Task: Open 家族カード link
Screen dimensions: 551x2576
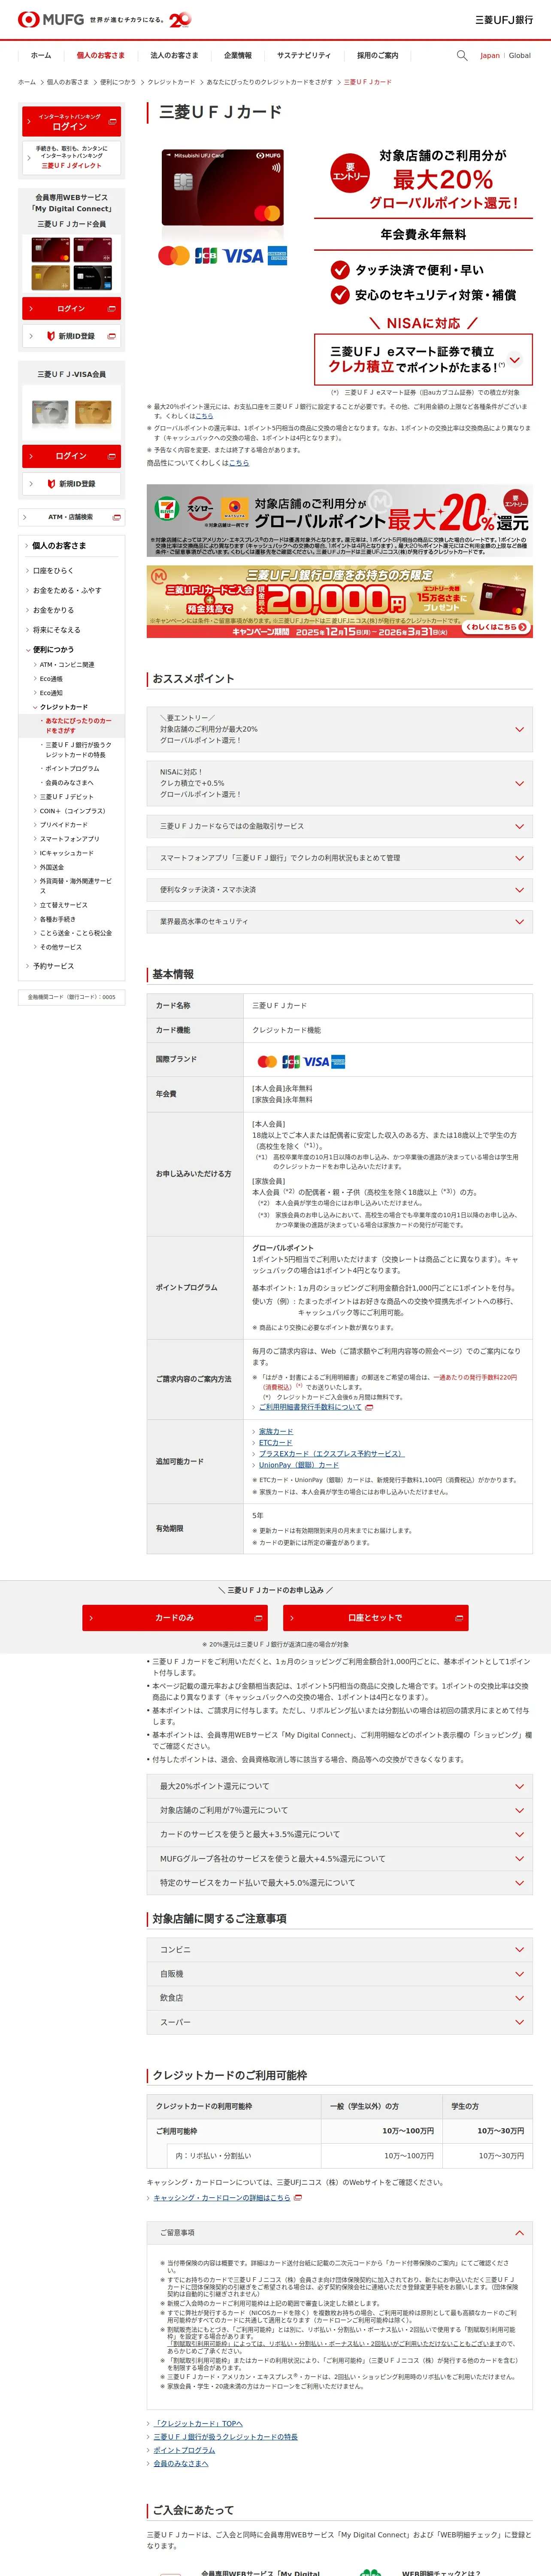Action: (276, 1432)
